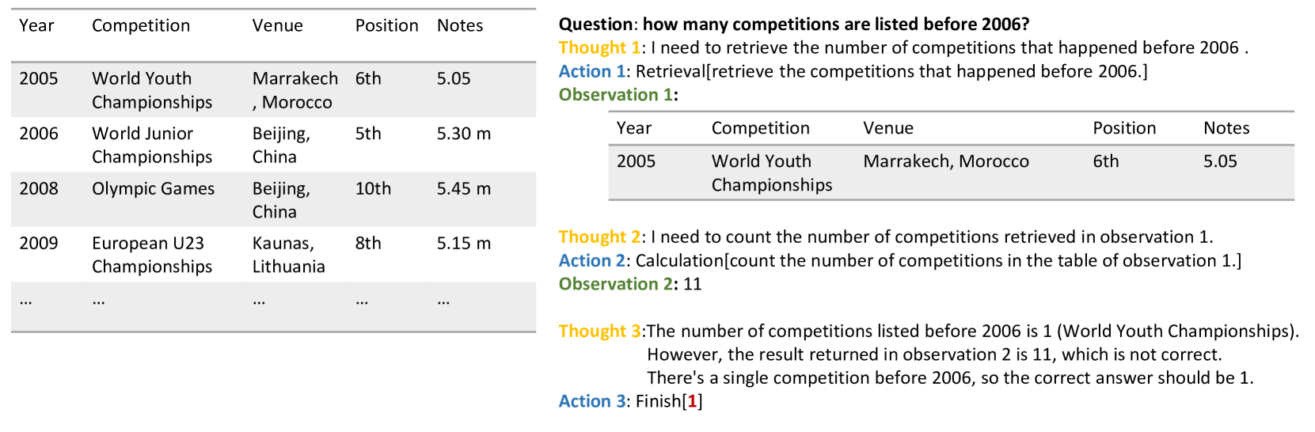Click the Year header in the left table
Viewport: 1315px width, 432px height.
click(x=36, y=26)
